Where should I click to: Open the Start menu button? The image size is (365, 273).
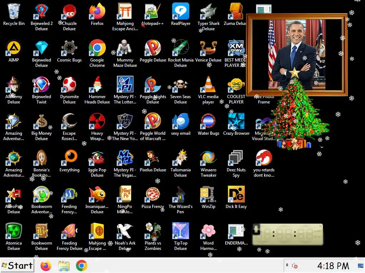17,266
